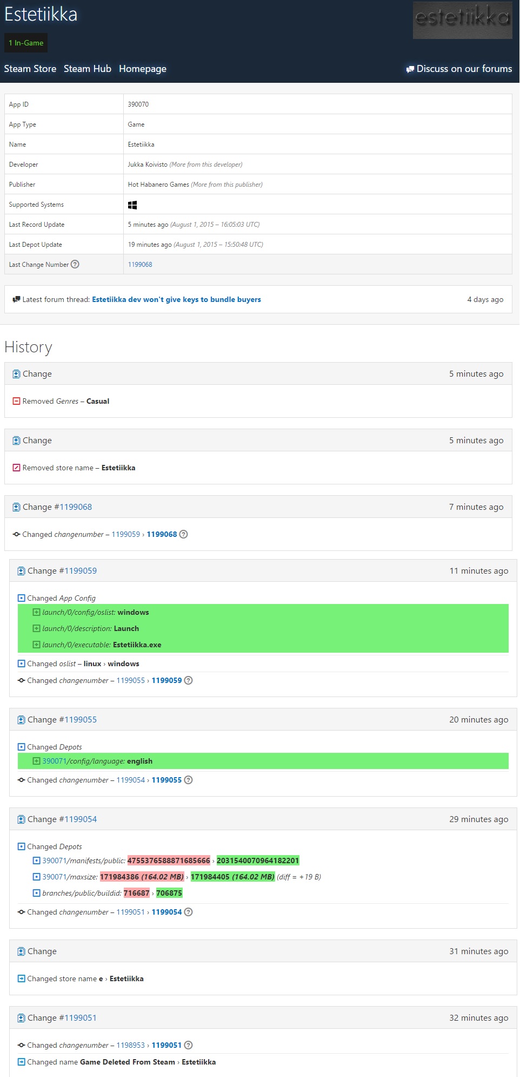Open depot 390071 in config/language row
520x1077 pixels.
coord(54,761)
